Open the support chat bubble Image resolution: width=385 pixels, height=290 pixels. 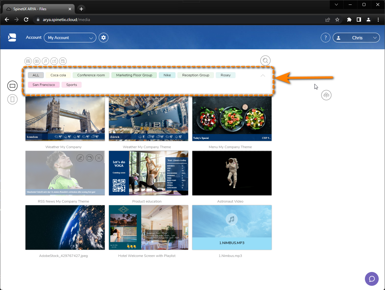(x=371, y=279)
